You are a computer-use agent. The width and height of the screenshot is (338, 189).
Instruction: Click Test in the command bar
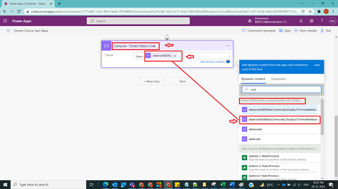326,31
